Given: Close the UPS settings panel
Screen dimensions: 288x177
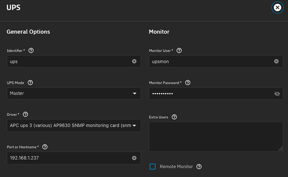Looking at the screenshot, I should pos(277,7).
